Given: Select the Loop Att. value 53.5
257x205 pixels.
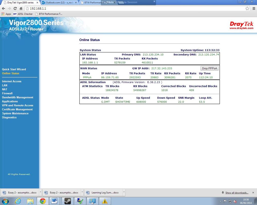Looking at the screenshot, I should [x=202, y=102].
